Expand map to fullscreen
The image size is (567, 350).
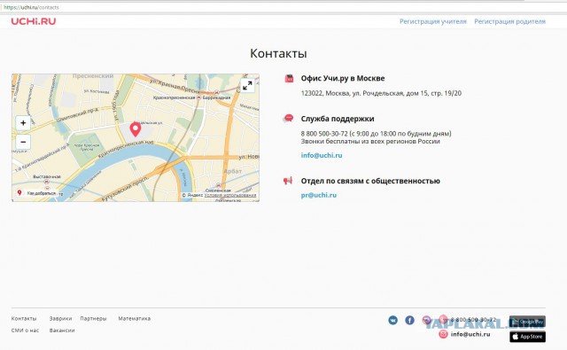click(x=247, y=85)
